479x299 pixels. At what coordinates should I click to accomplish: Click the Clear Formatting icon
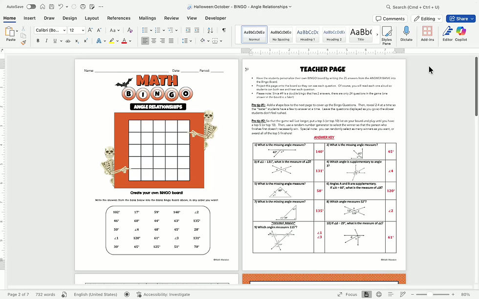point(130,30)
